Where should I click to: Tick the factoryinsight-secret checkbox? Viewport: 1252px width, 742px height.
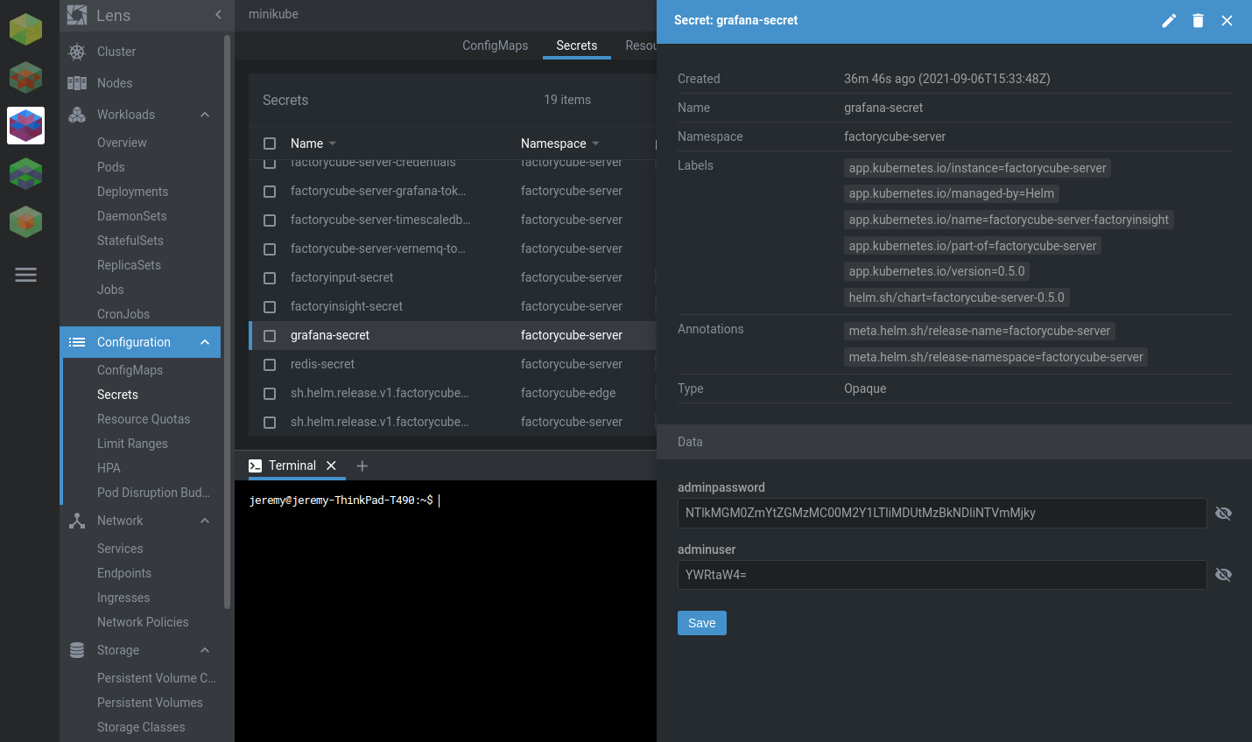(x=270, y=307)
